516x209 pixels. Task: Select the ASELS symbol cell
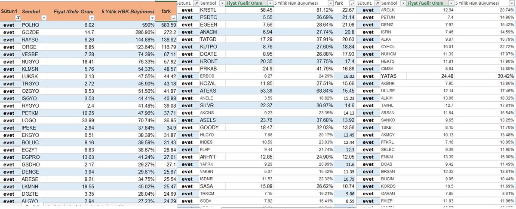tap(212, 120)
